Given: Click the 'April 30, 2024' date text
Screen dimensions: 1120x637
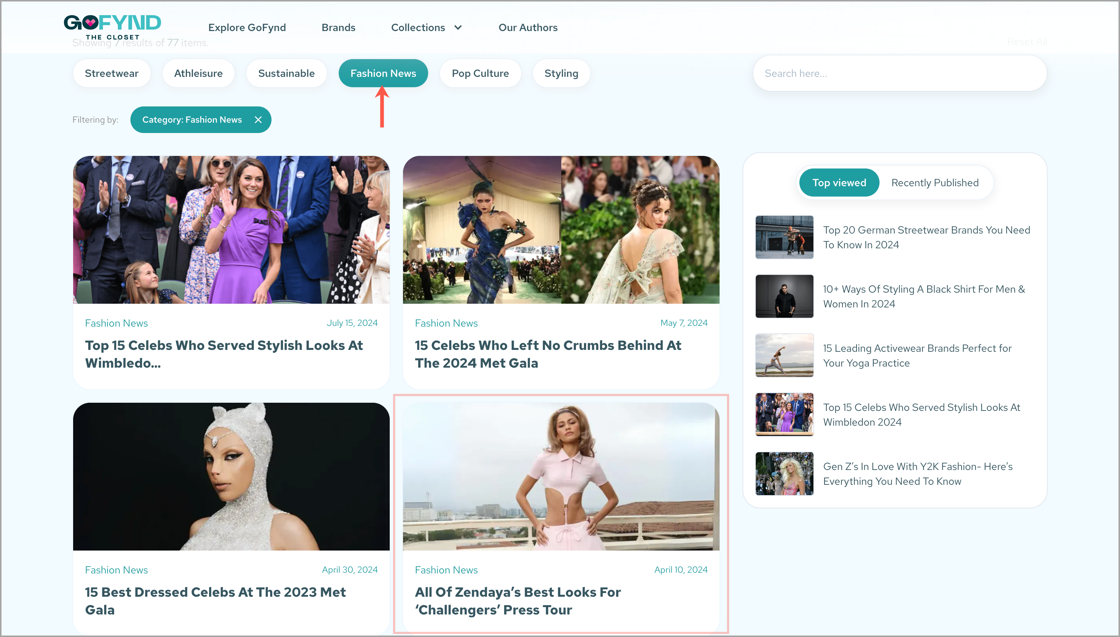Looking at the screenshot, I should pos(349,570).
